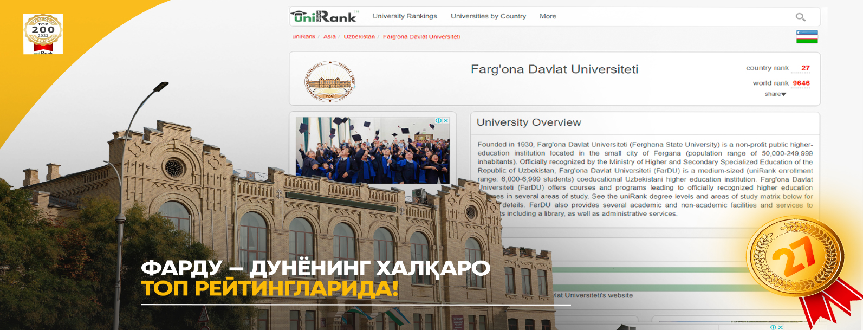Click the Uzbekistan flag icon
This screenshot has height=330, width=863.
(807, 37)
